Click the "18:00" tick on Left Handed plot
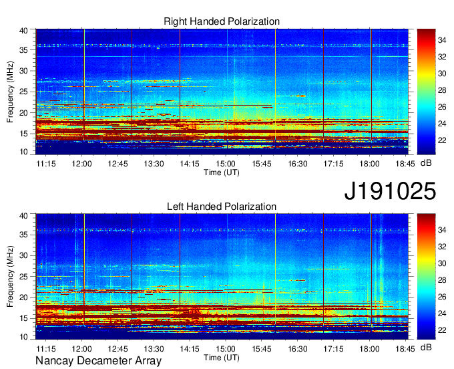 coord(369,348)
